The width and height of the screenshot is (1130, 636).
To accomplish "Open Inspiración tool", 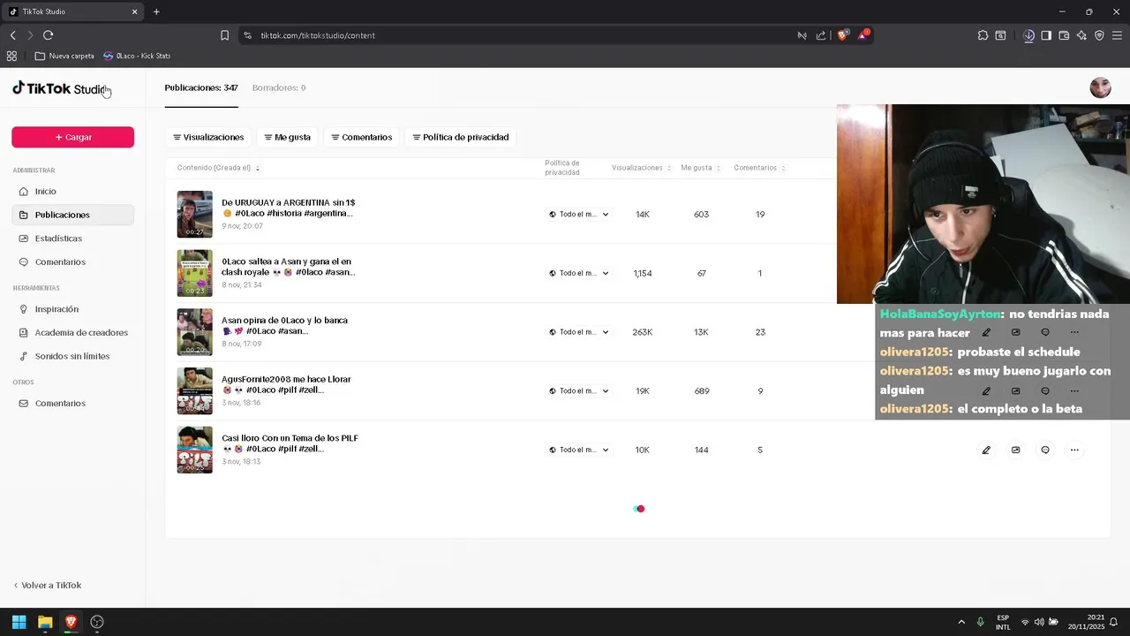I will pos(72,309).
